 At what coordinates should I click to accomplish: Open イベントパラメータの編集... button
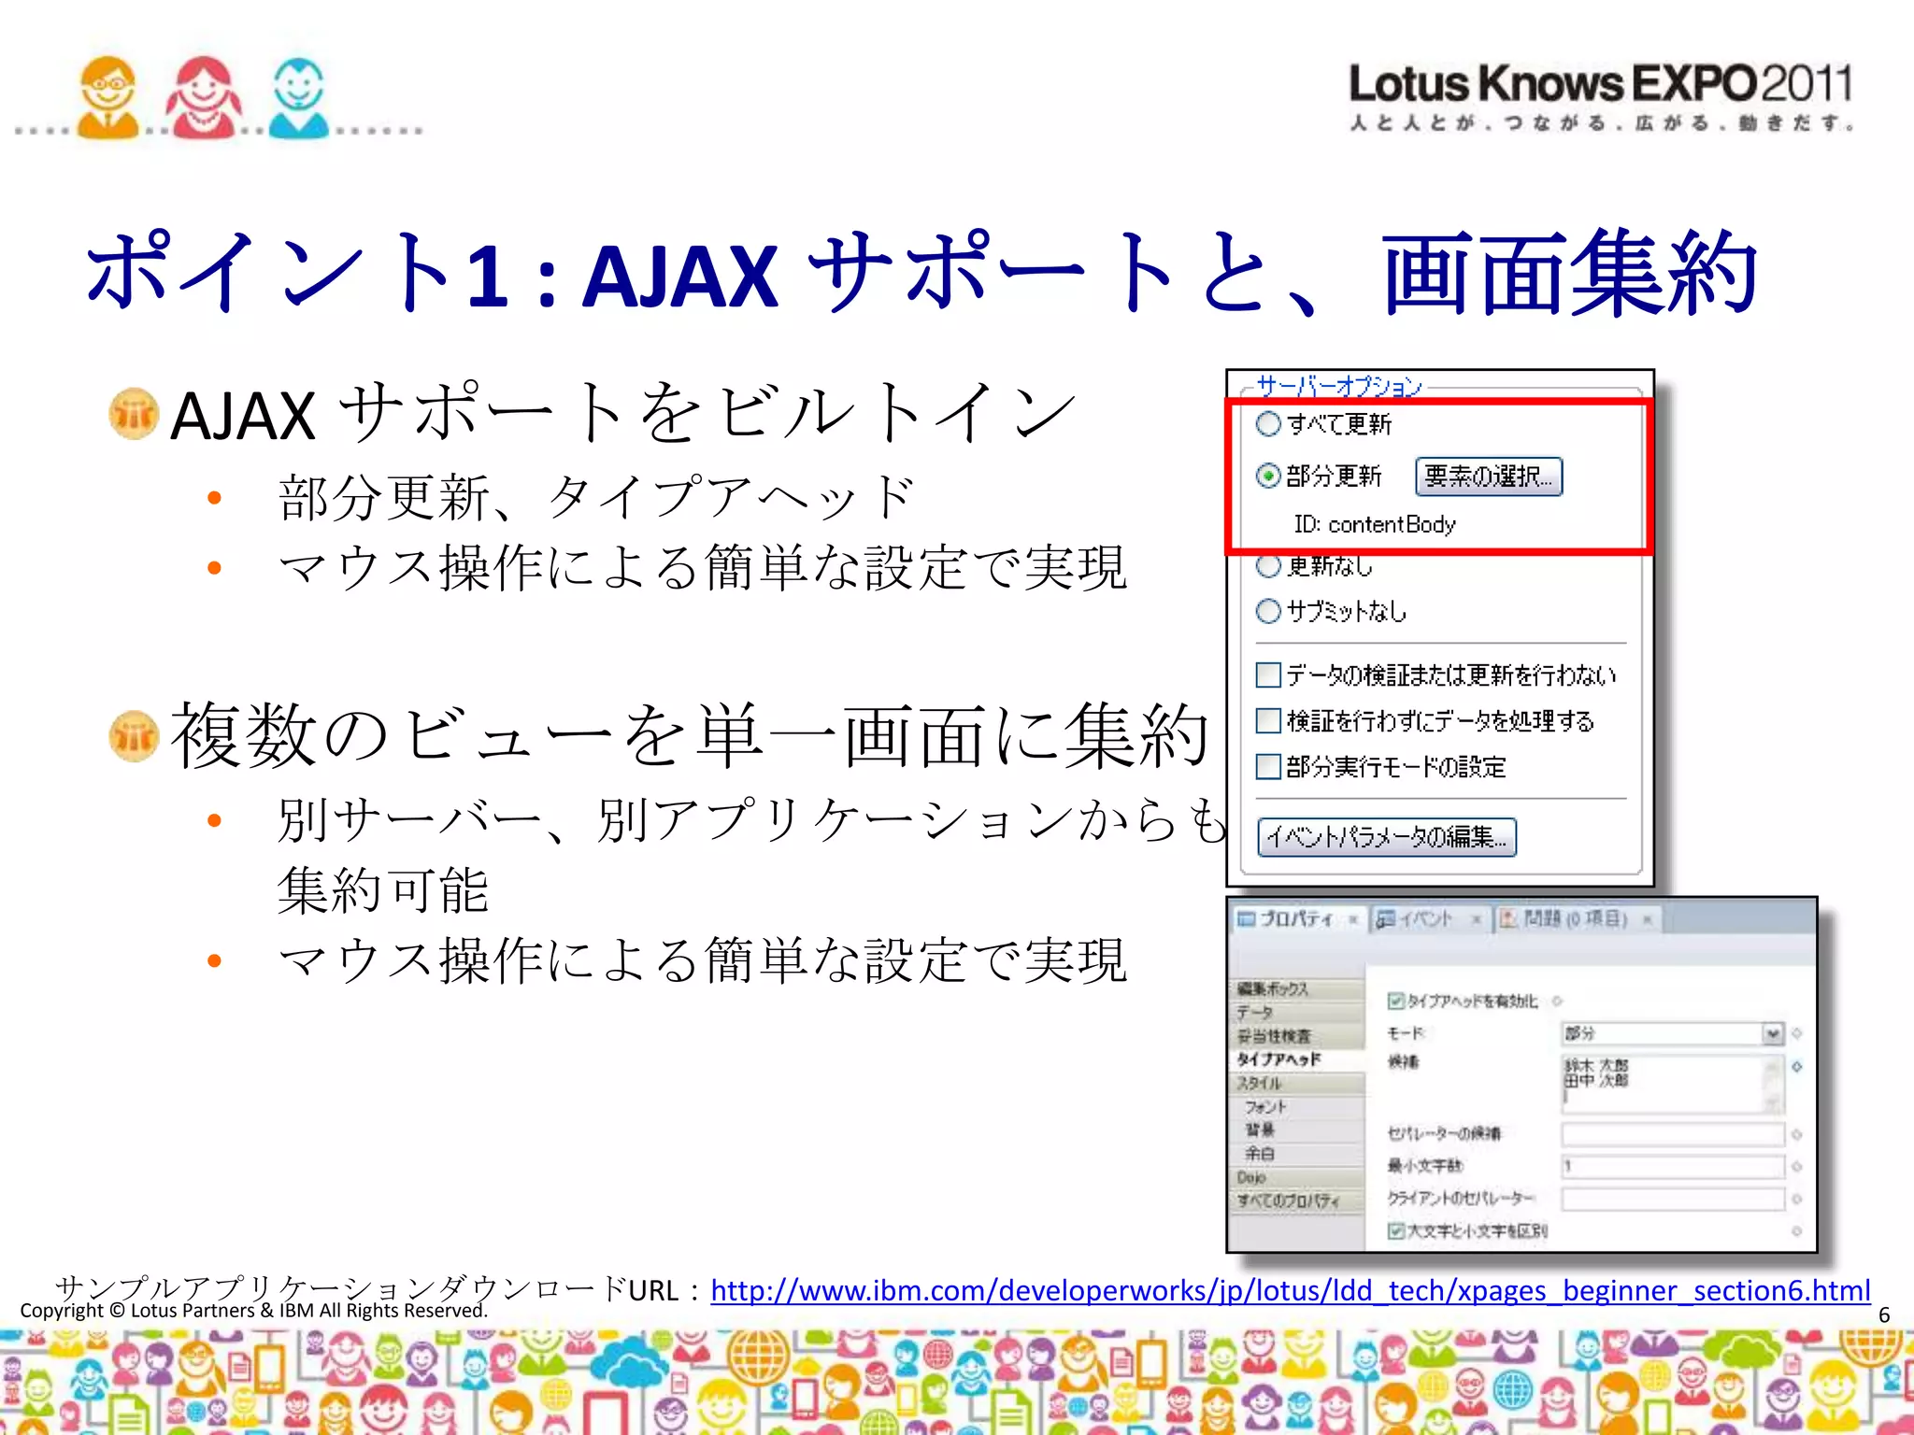point(1387,837)
